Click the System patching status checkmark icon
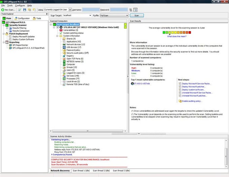This screenshot has width=229, height=177. coord(61,33)
